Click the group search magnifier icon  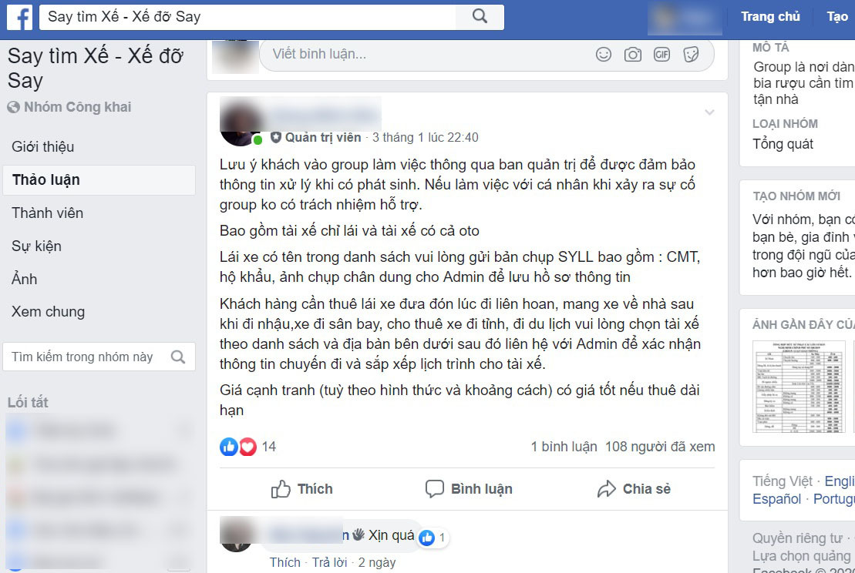(x=178, y=357)
